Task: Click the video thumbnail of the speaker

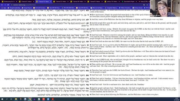Action: point(165,8)
